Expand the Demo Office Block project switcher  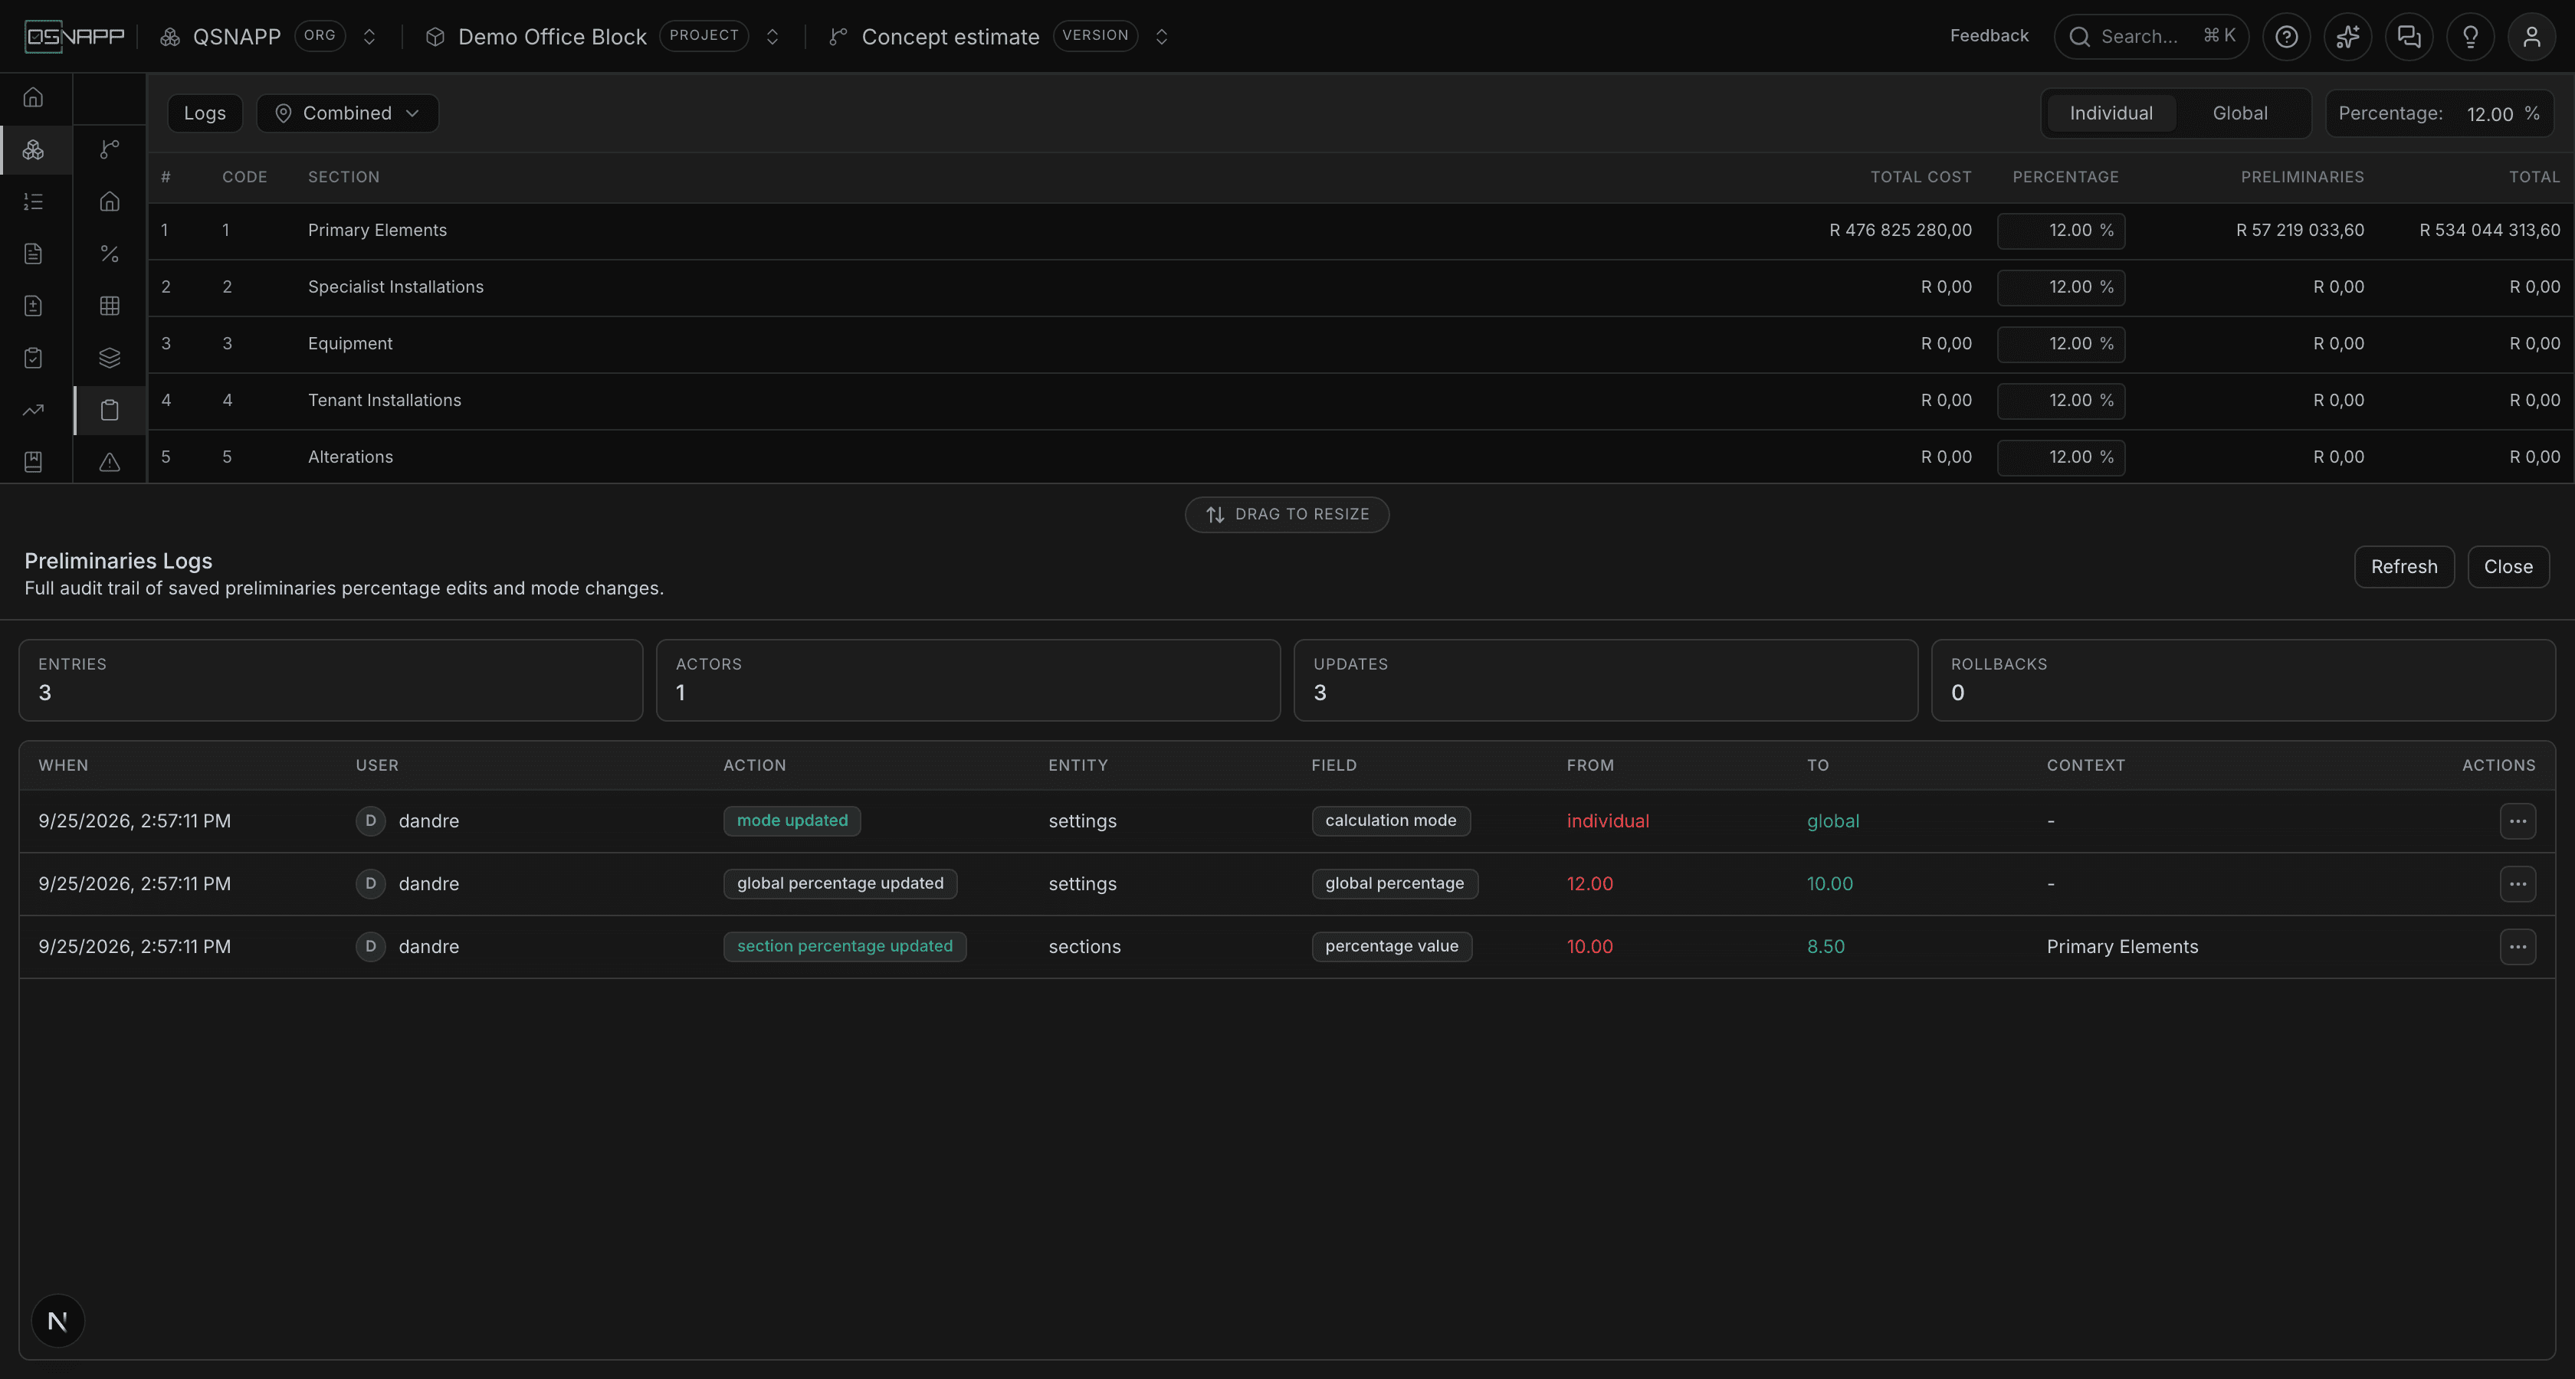[x=772, y=37]
